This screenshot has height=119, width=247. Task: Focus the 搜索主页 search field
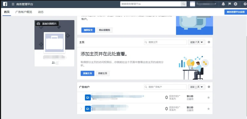coord(165,42)
